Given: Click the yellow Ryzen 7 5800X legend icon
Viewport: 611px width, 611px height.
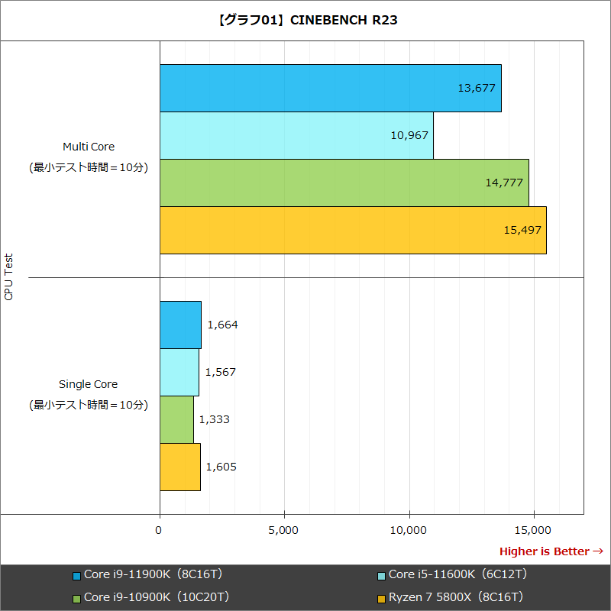Looking at the screenshot, I should click(383, 597).
